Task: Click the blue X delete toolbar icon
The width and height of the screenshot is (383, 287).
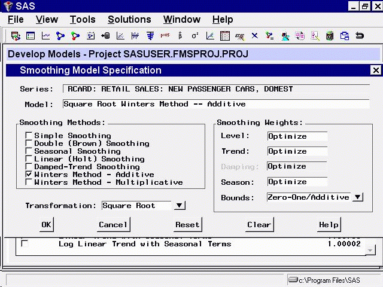Action: point(255,36)
